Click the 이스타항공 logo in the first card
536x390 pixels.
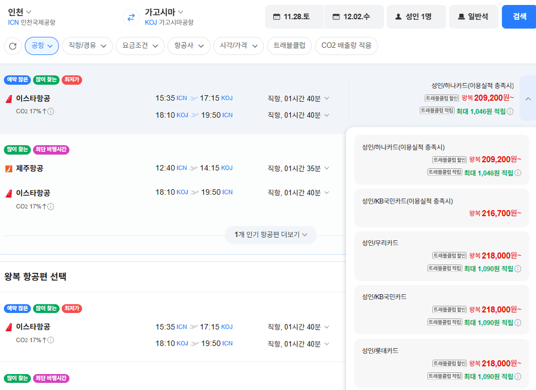point(9,99)
